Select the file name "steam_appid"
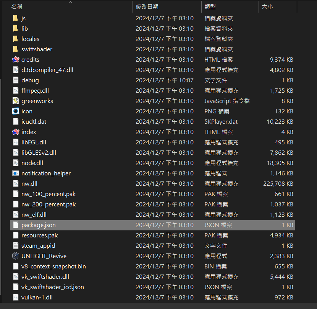The image size is (317, 309). tap(38, 246)
